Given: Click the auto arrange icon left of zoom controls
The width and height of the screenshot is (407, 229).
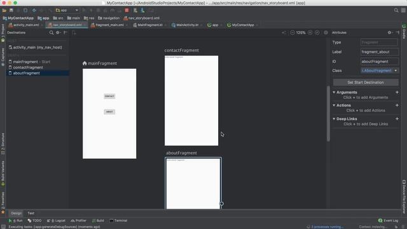Looking at the screenshot, I should click(x=284, y=32).
